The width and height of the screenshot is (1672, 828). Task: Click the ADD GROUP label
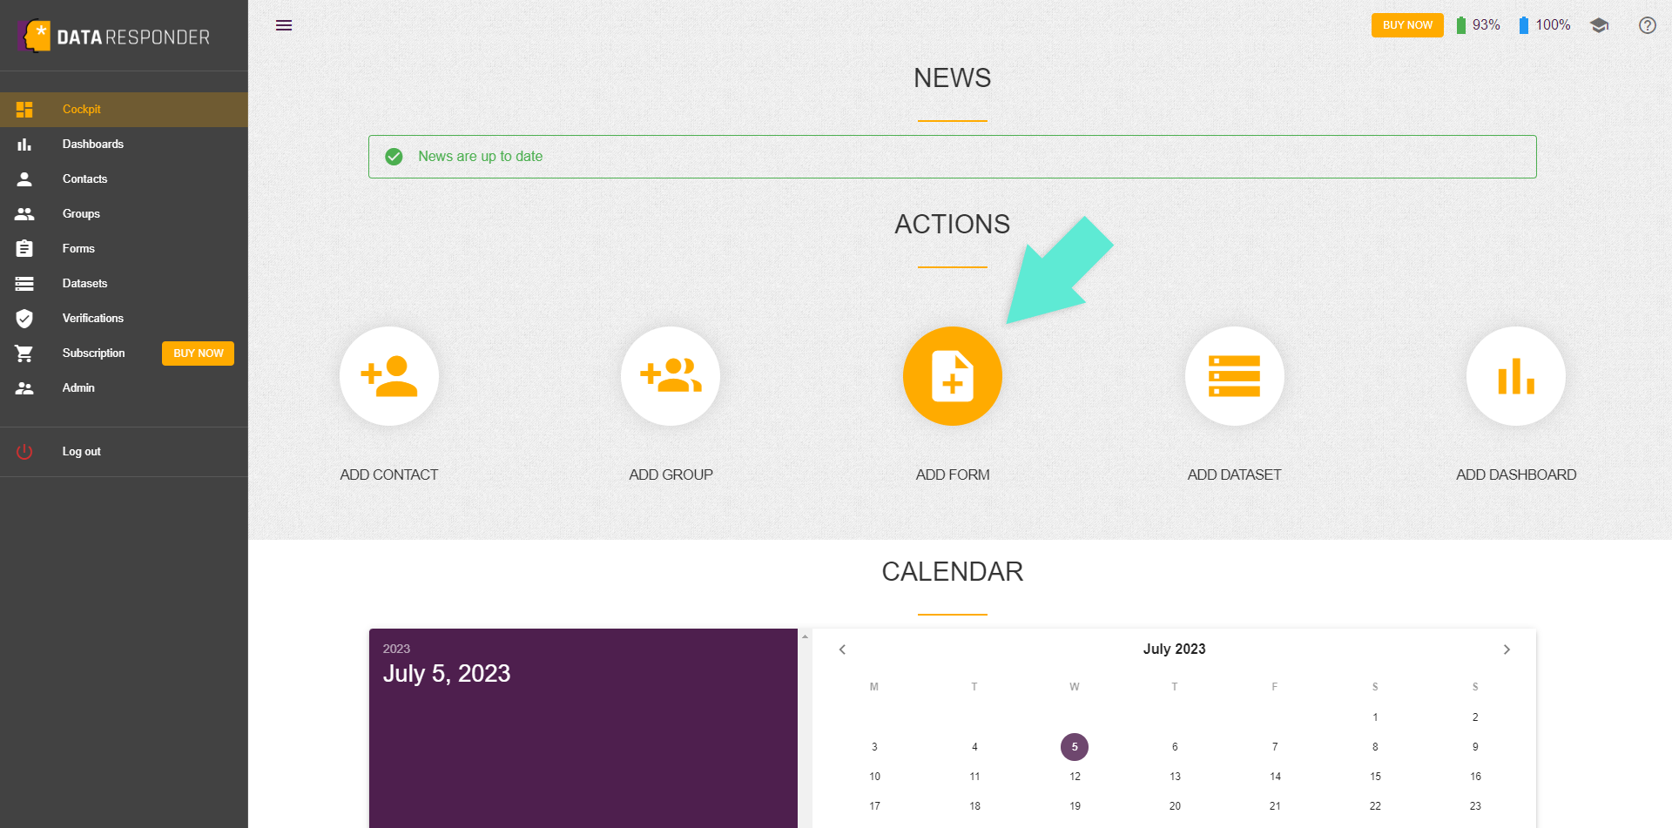671,475
